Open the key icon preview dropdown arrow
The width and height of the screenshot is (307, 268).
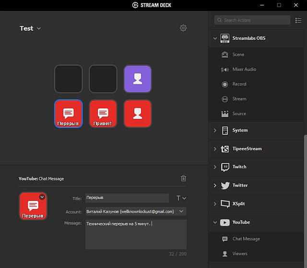42,197
